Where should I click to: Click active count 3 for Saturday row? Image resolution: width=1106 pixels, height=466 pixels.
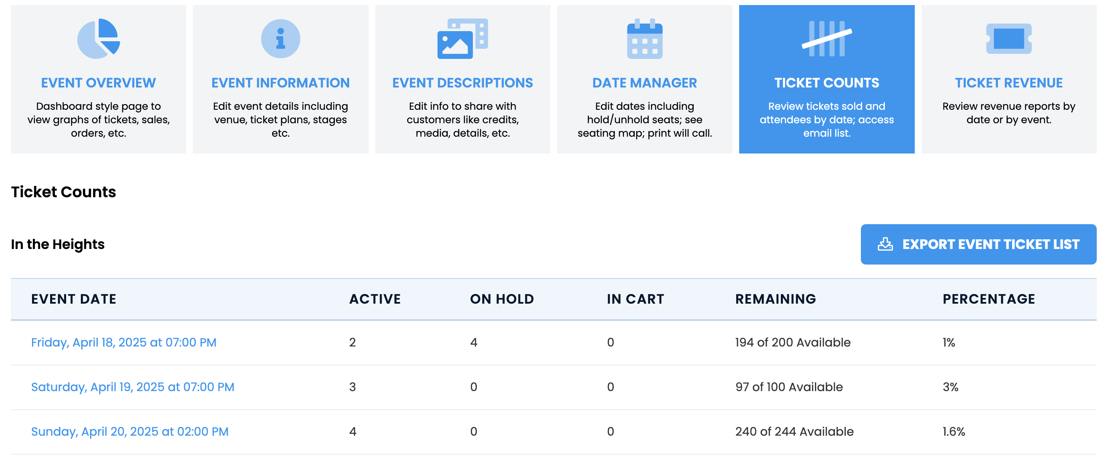click(x=353, y=387)
